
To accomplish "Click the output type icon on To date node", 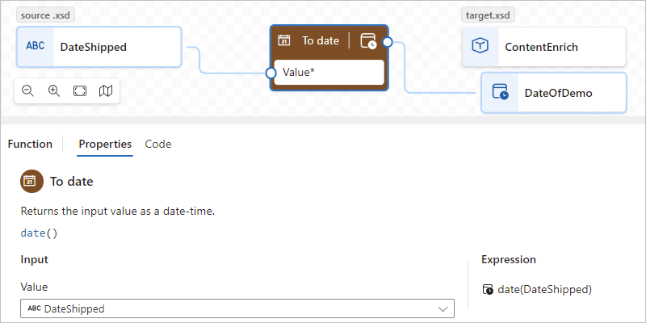I will point(368,41).
